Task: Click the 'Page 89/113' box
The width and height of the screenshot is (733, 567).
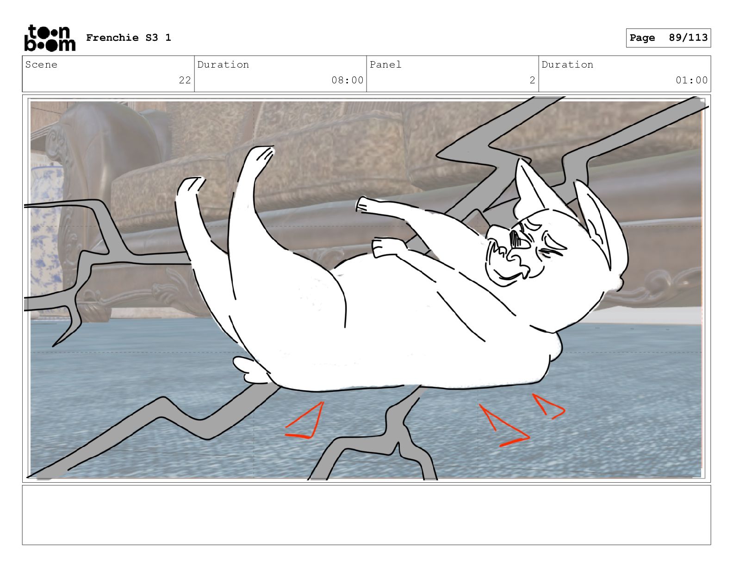Action: point(668,38)
